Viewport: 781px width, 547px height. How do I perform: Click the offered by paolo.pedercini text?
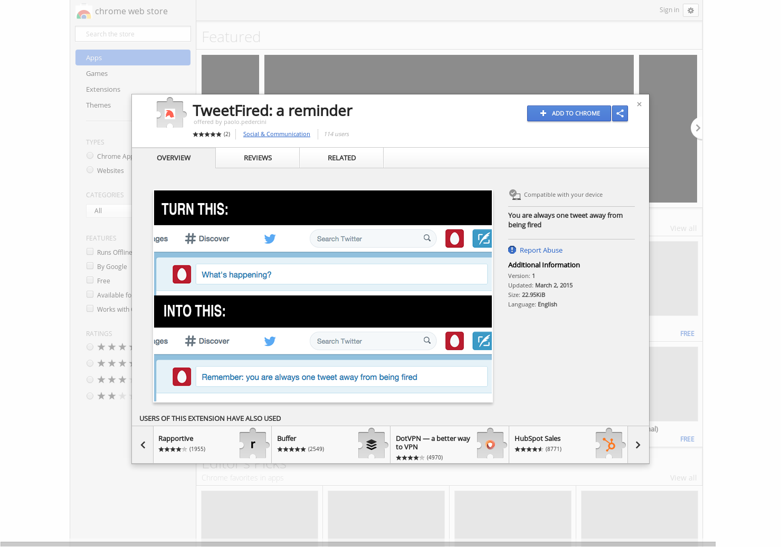coord(230,122)
